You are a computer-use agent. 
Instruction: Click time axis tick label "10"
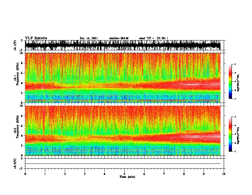[x=224, y=174]
